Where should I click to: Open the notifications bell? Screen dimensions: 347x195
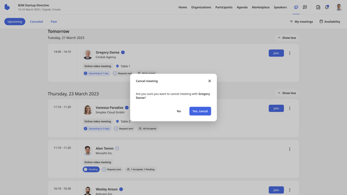pos(327,7)
